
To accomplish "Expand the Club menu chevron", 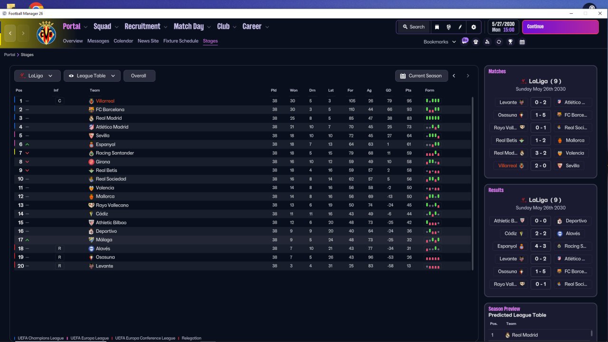I will tap(234, 27).
